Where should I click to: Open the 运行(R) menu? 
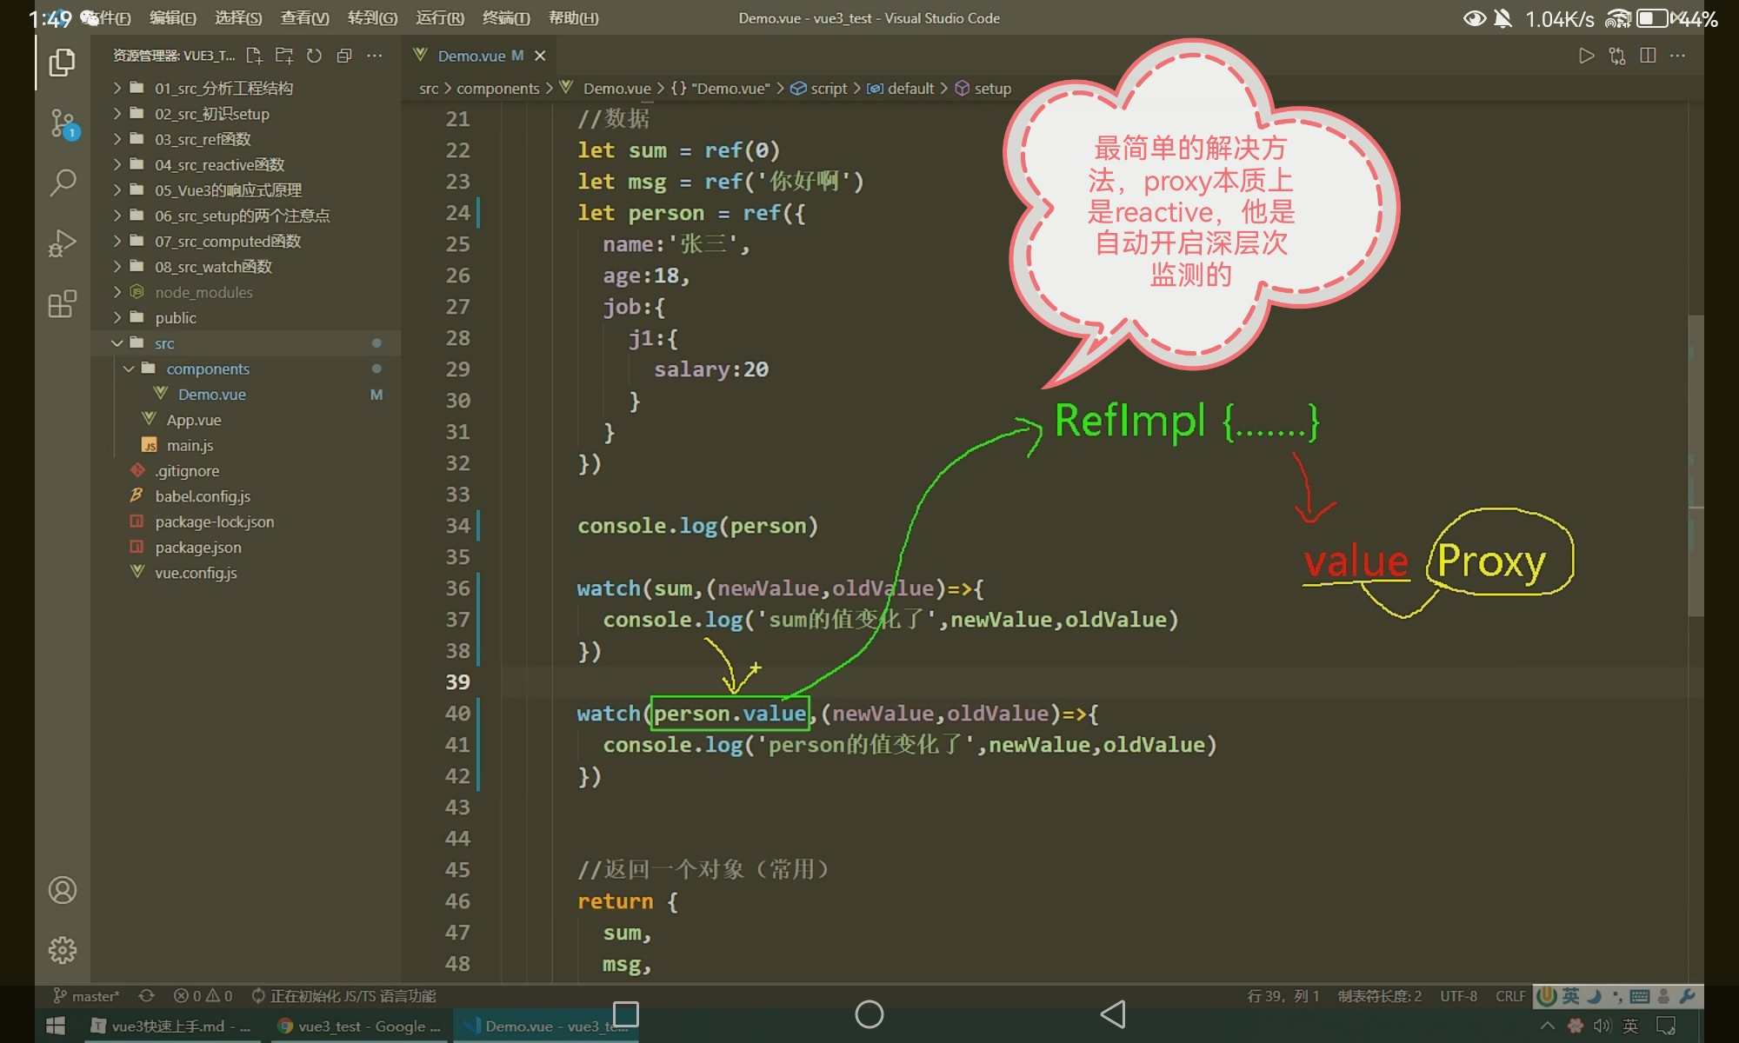[x=440, y=17]
